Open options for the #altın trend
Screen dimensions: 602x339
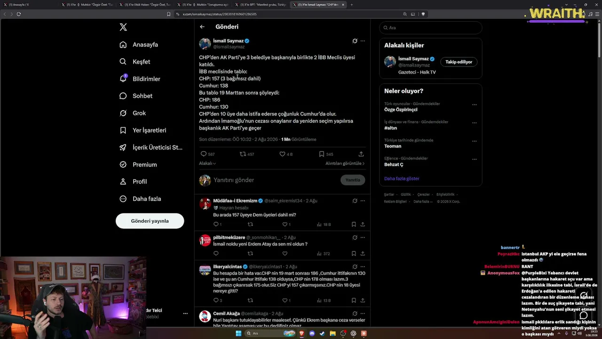[x=474, y=123]
